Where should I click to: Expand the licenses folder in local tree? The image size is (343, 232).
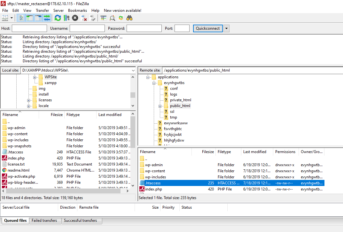click(x=29, y=100)
